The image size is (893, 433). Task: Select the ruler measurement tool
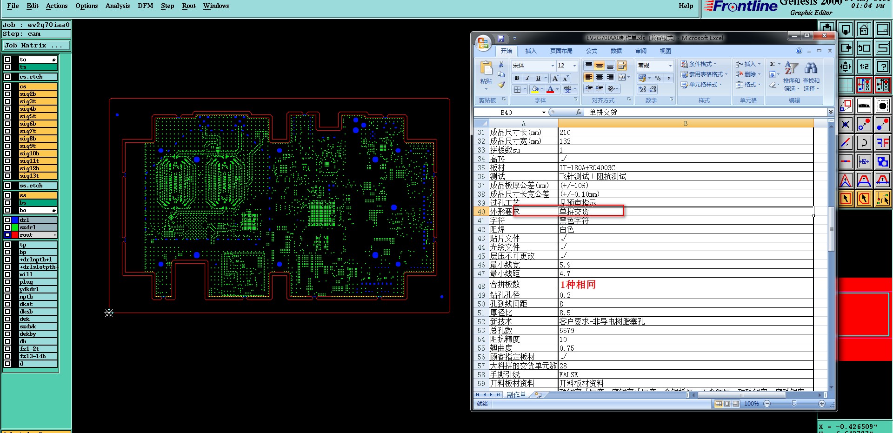(x=864, y=106)
